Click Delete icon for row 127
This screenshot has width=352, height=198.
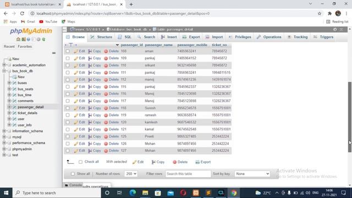(106, 151)
